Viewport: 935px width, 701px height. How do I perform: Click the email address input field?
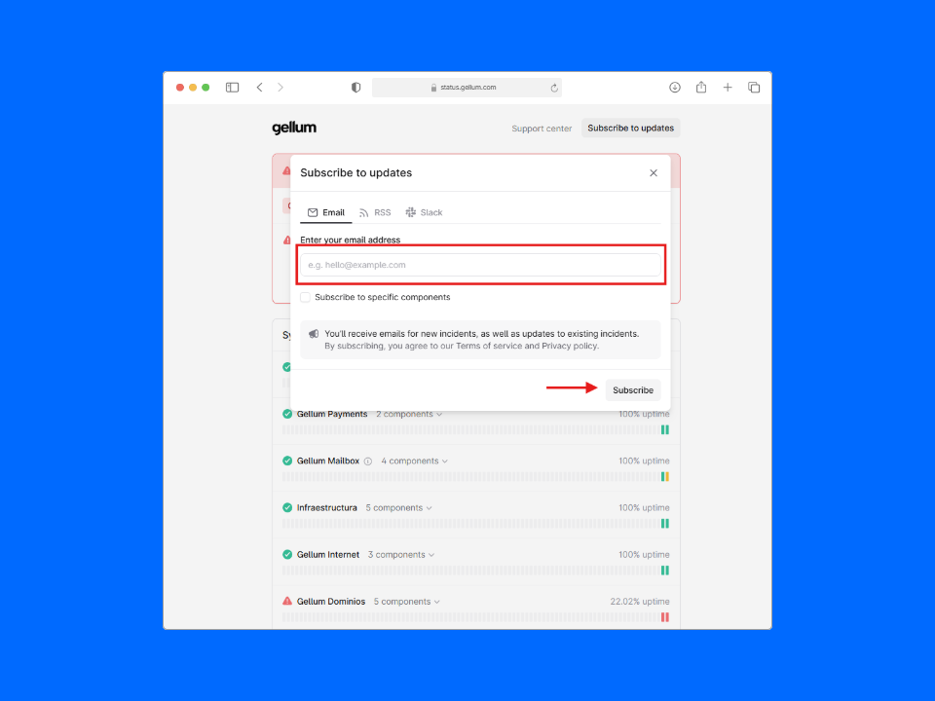(x=480, y=265)
